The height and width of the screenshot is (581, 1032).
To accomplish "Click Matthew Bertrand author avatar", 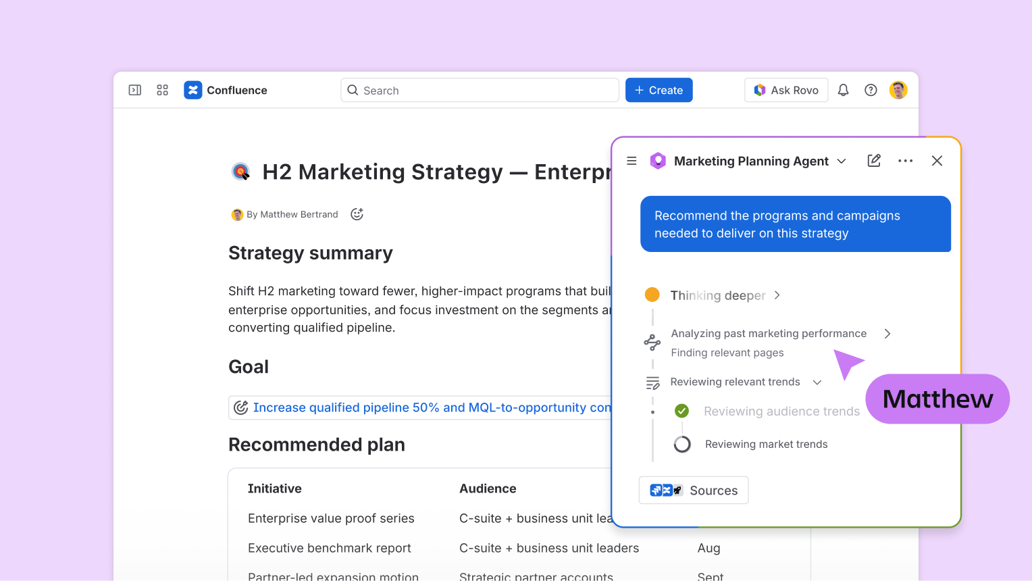I will click(237, 215).
